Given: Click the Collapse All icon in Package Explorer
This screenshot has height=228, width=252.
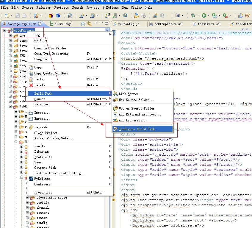Looking at the screenshot, I should click(82, 24).
